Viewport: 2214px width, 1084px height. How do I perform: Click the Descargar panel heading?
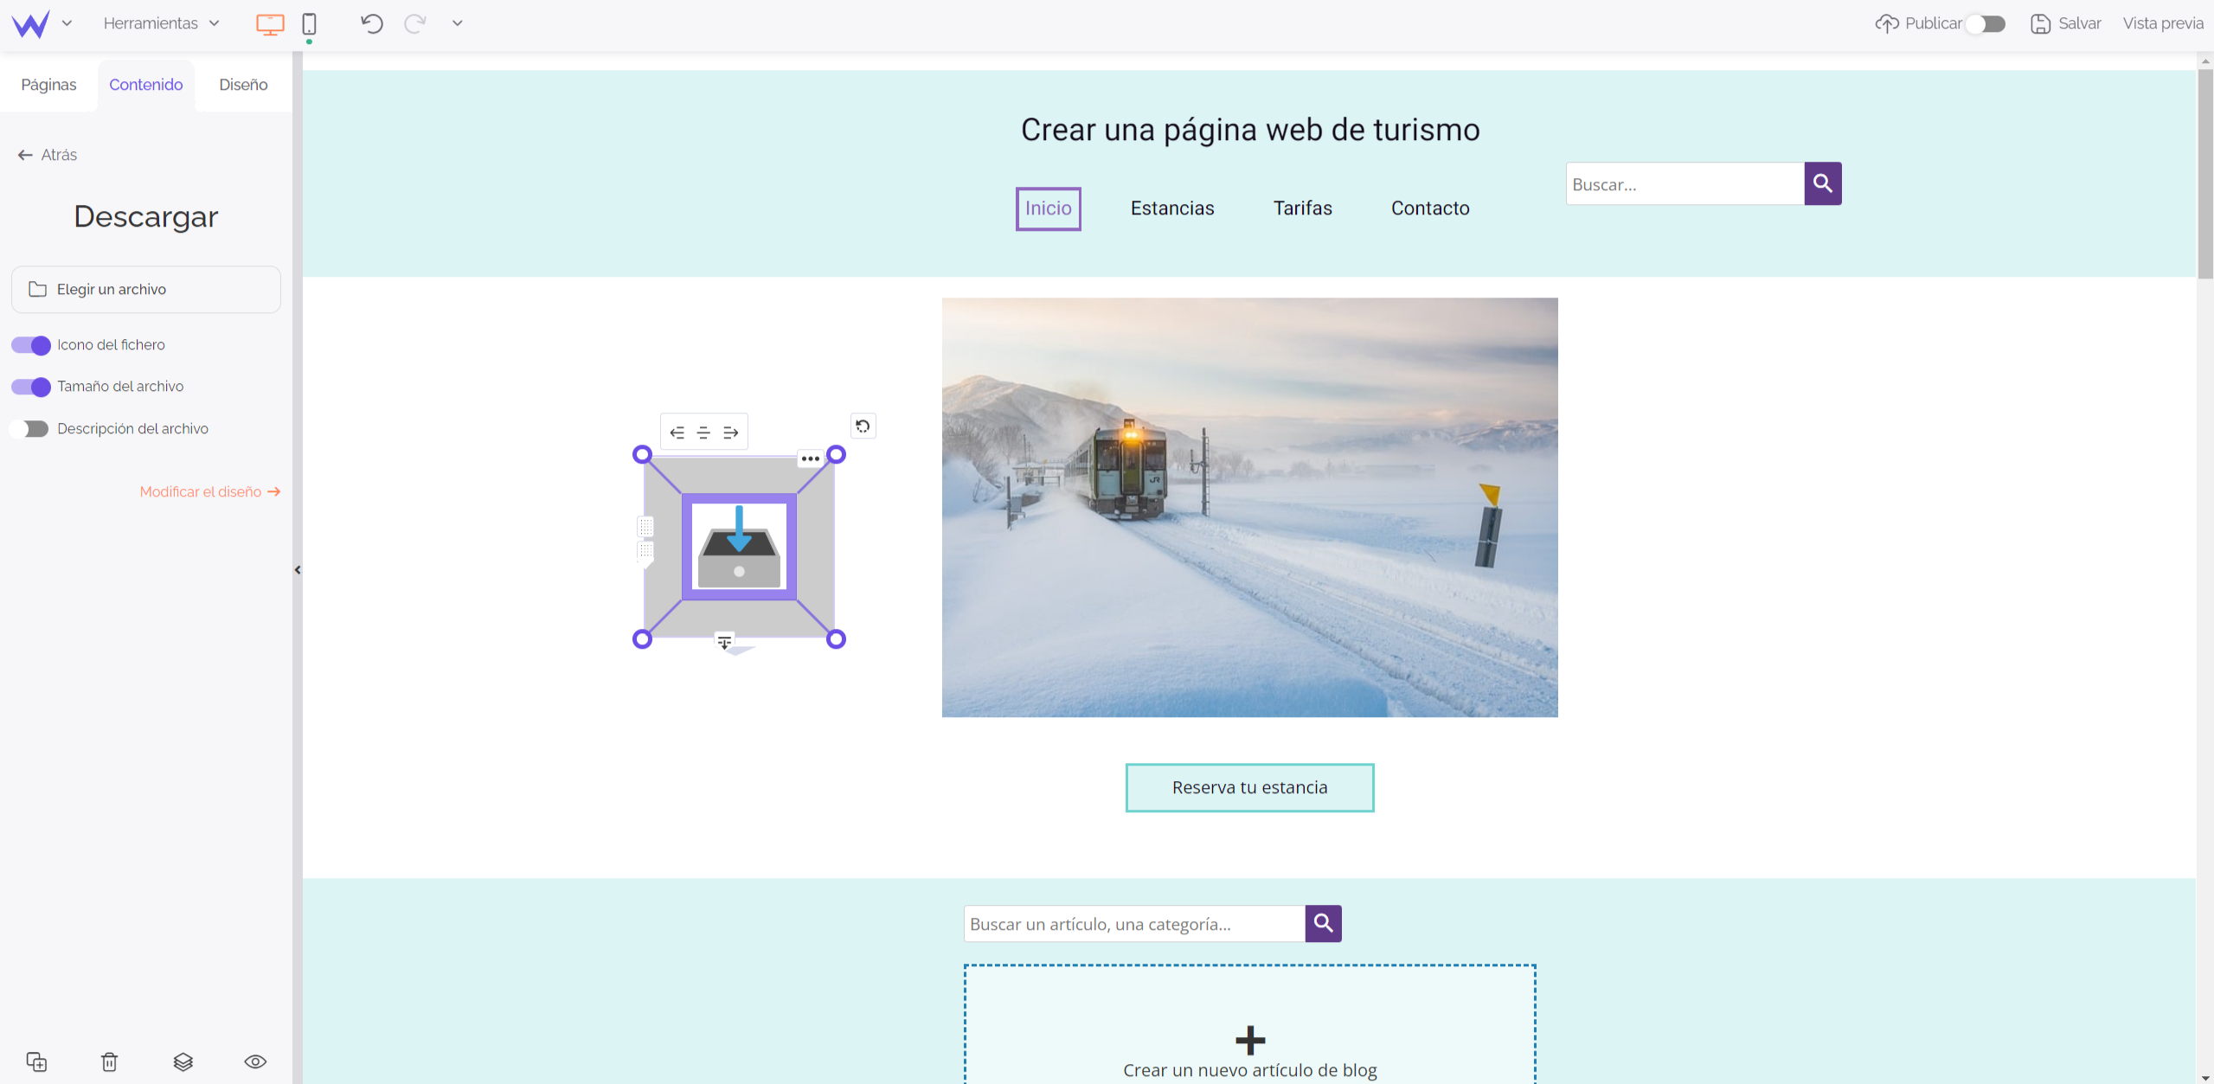point(146,217)
